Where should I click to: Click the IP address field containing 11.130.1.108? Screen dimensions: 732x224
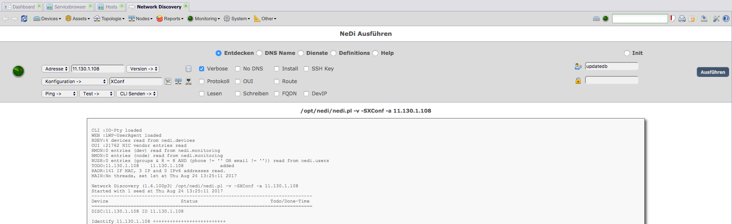click(98, 69)
